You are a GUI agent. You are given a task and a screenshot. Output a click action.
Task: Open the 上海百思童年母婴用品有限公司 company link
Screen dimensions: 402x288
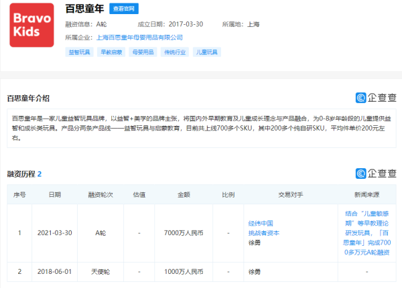(x=139, y=38)
